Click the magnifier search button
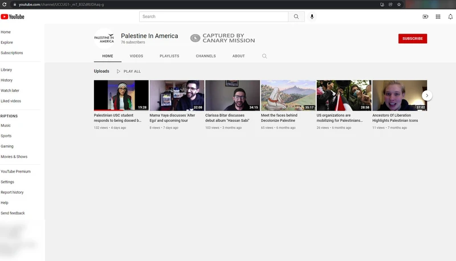Viewport: 456px width, 261px height. tap(296, 17)
